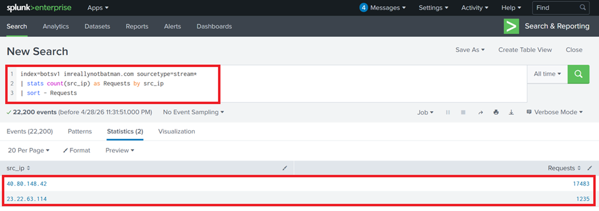Click the Create Table View button
The image size is (599, 211).
pyautogui.click(x=526, y=50)
